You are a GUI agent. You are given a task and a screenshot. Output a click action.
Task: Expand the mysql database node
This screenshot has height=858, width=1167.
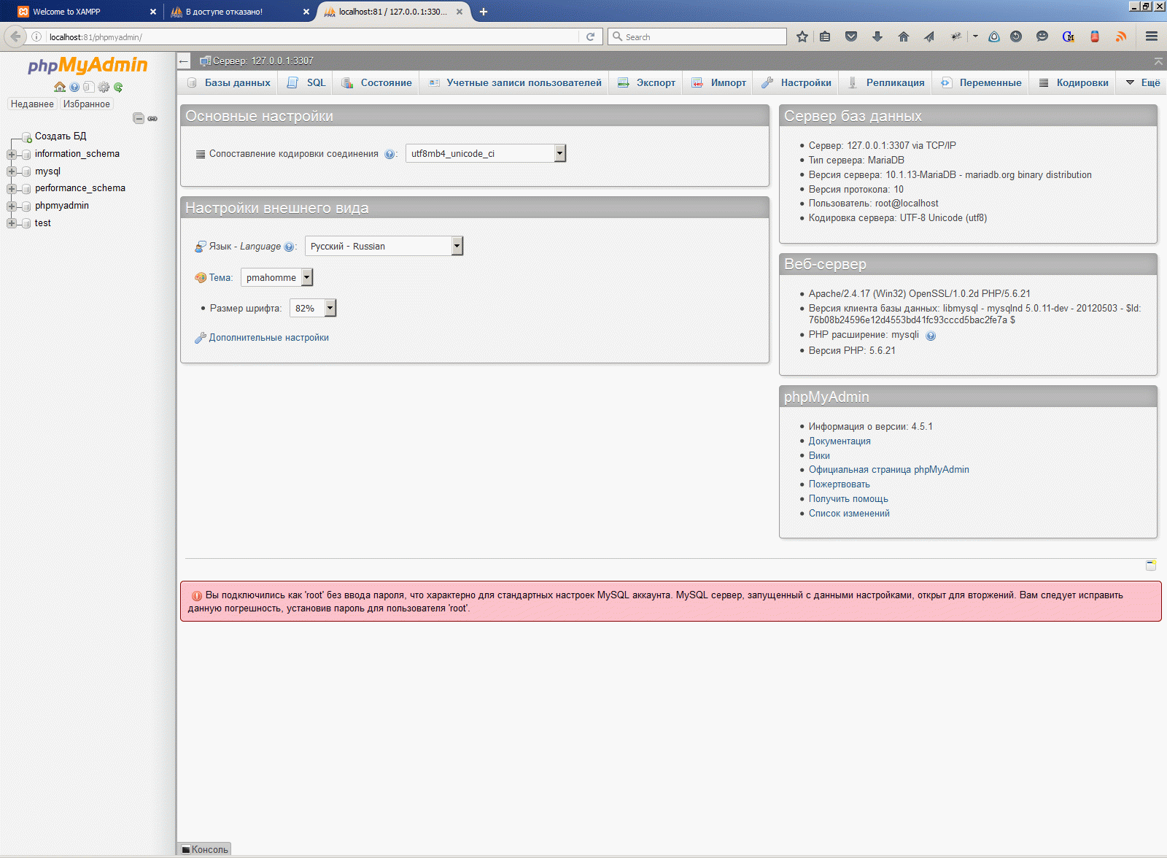pos(11,171)
